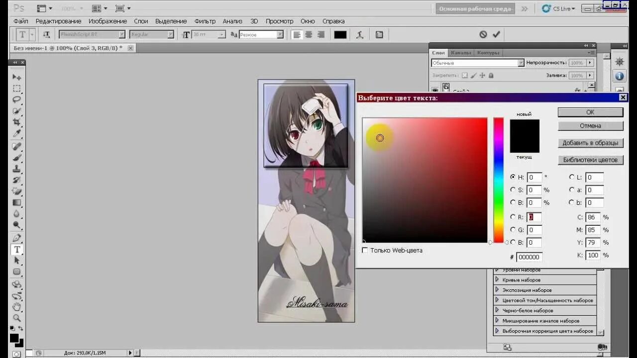Commit current text edits checkmark
The image size is (637, 358).
[x=496, y=34]
